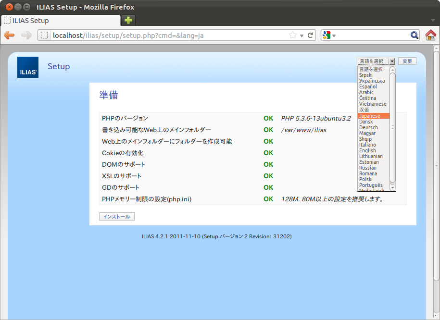Open the Firefox home page icon

pyautogui.click(x=431, y=35)
